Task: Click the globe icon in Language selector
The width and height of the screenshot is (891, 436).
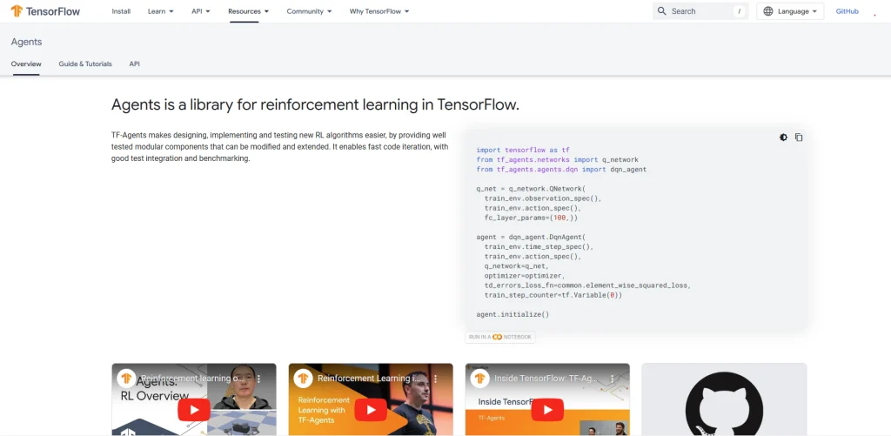Action: (x=768, y=10)
